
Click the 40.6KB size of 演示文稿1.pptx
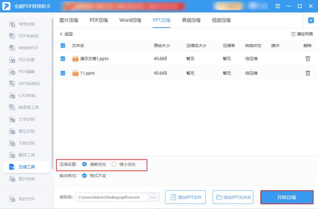click(x=160, y=59)
